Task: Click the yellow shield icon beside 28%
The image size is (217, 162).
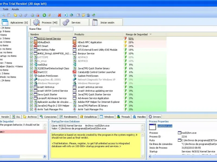Action: pyautogui.click(x=125, y=42)
